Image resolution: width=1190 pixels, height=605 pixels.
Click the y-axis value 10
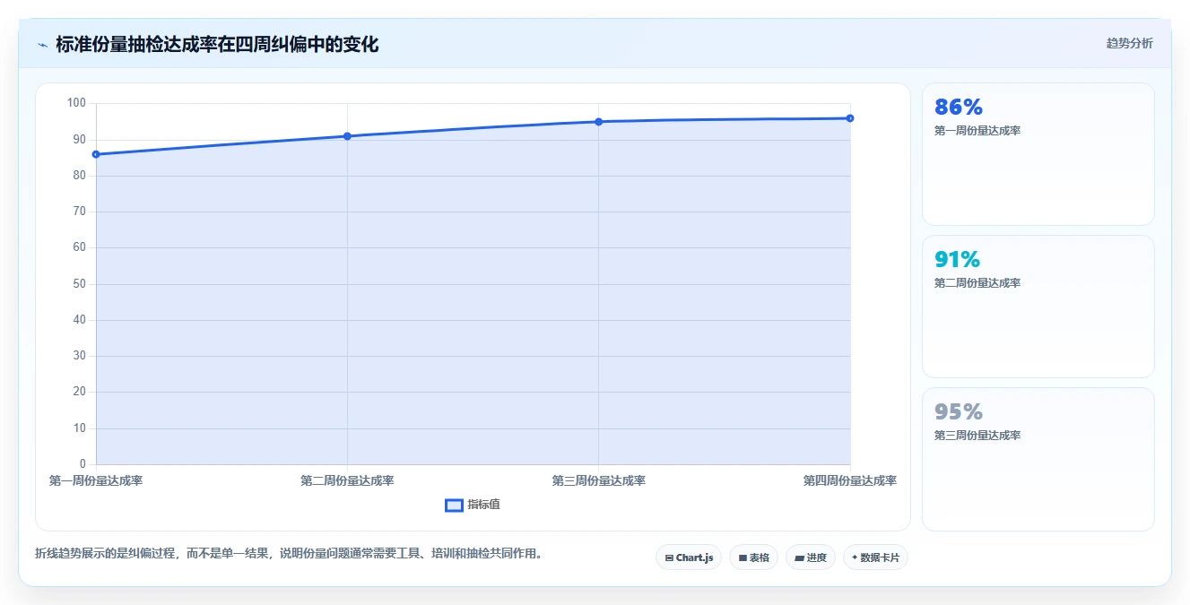point(80,428)
